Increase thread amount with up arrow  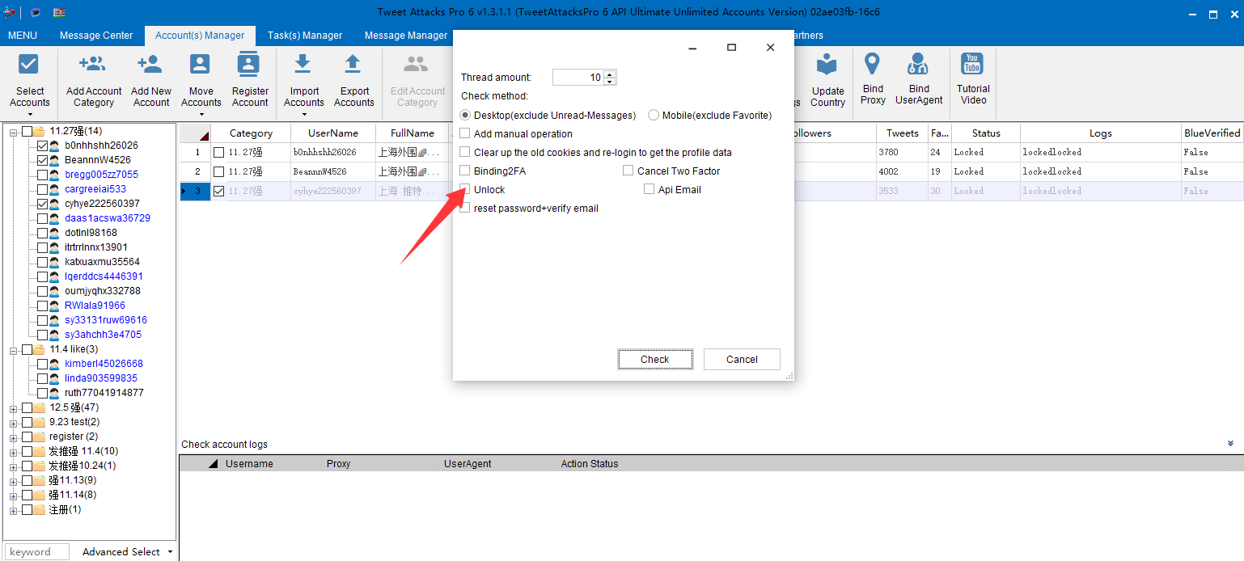pyautogui.click(x=610, y=74)
